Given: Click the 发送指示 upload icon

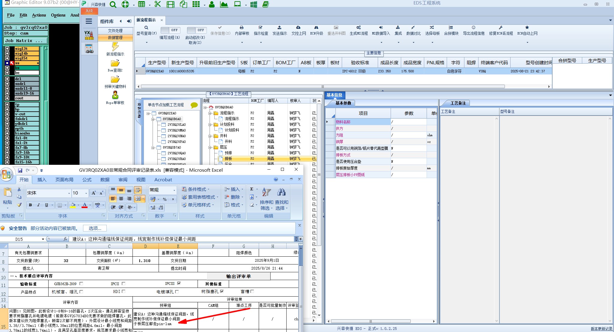Looking at the screenshot, I should point(279,28).
